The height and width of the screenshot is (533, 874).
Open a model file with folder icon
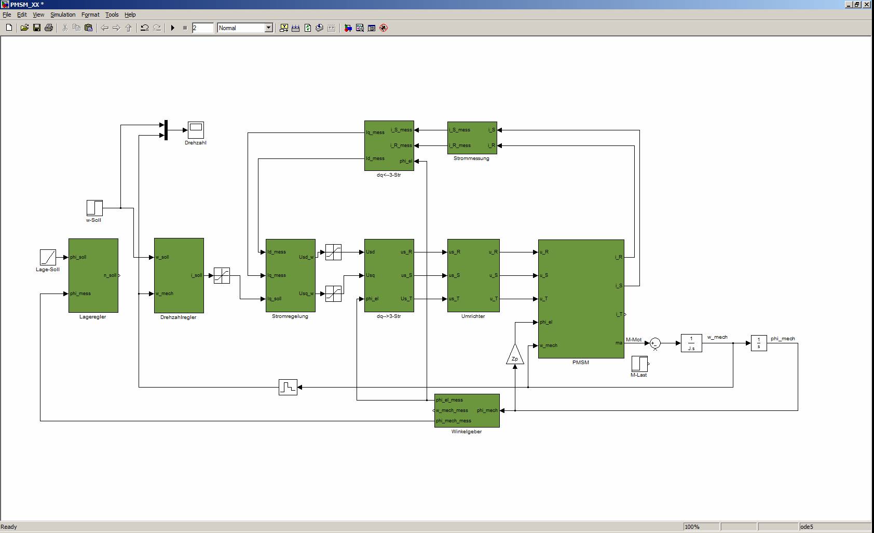(x=24, y=28)
